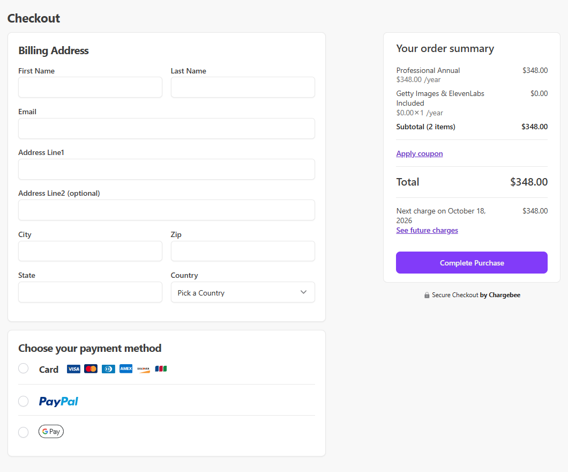
Task: Click the Mastercard icon next to Card option
Action: (91, 368)
